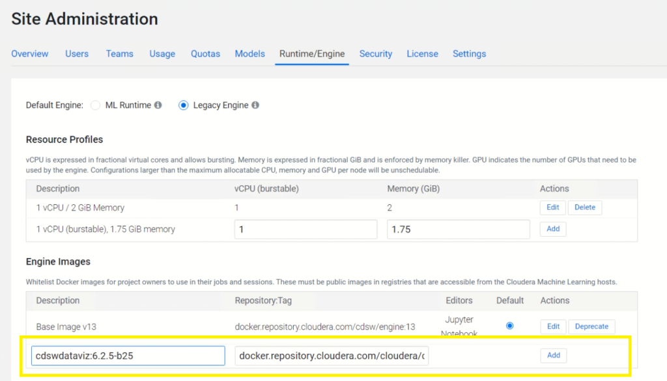Click the 'Description' header in Resource Profiles table
The height and width of the screenshot is (381, 667).
[57, 189]
